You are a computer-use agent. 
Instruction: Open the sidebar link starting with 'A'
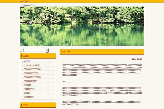coord(29,89)
